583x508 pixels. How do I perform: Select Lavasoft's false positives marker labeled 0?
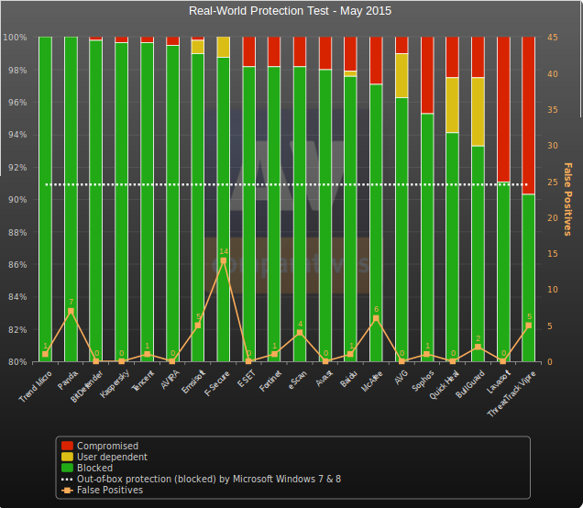coord(502,361)
